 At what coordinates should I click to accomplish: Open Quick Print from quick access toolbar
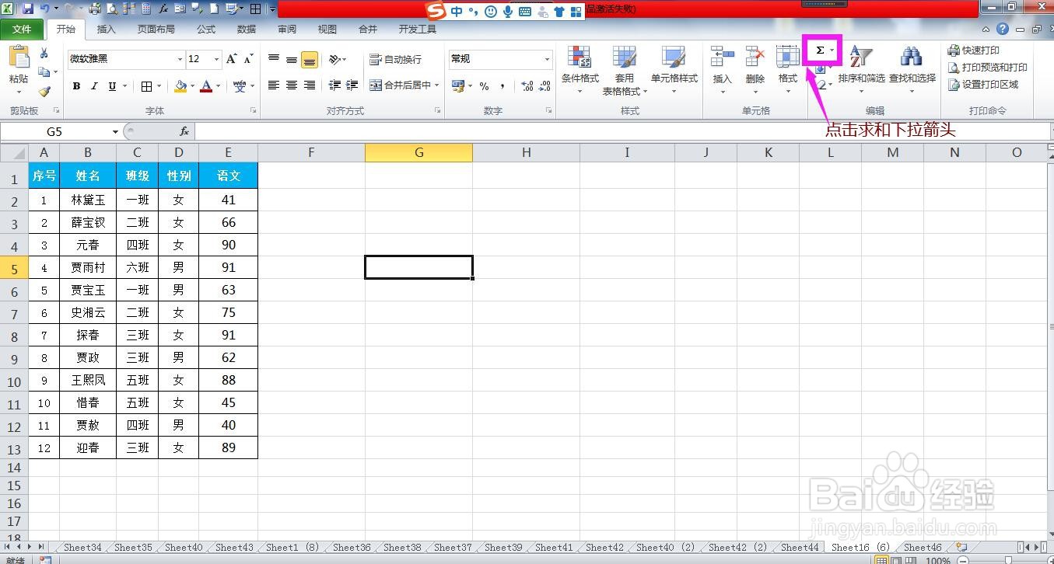95,9
